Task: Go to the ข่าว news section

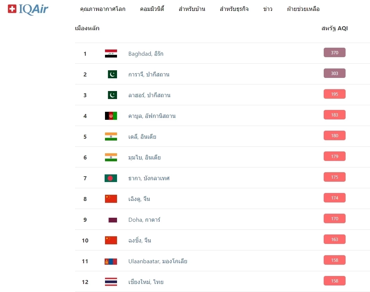Action: coord(268,9)
